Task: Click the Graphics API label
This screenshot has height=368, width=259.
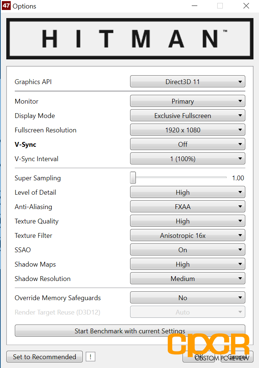Action: tap(33, 82)
